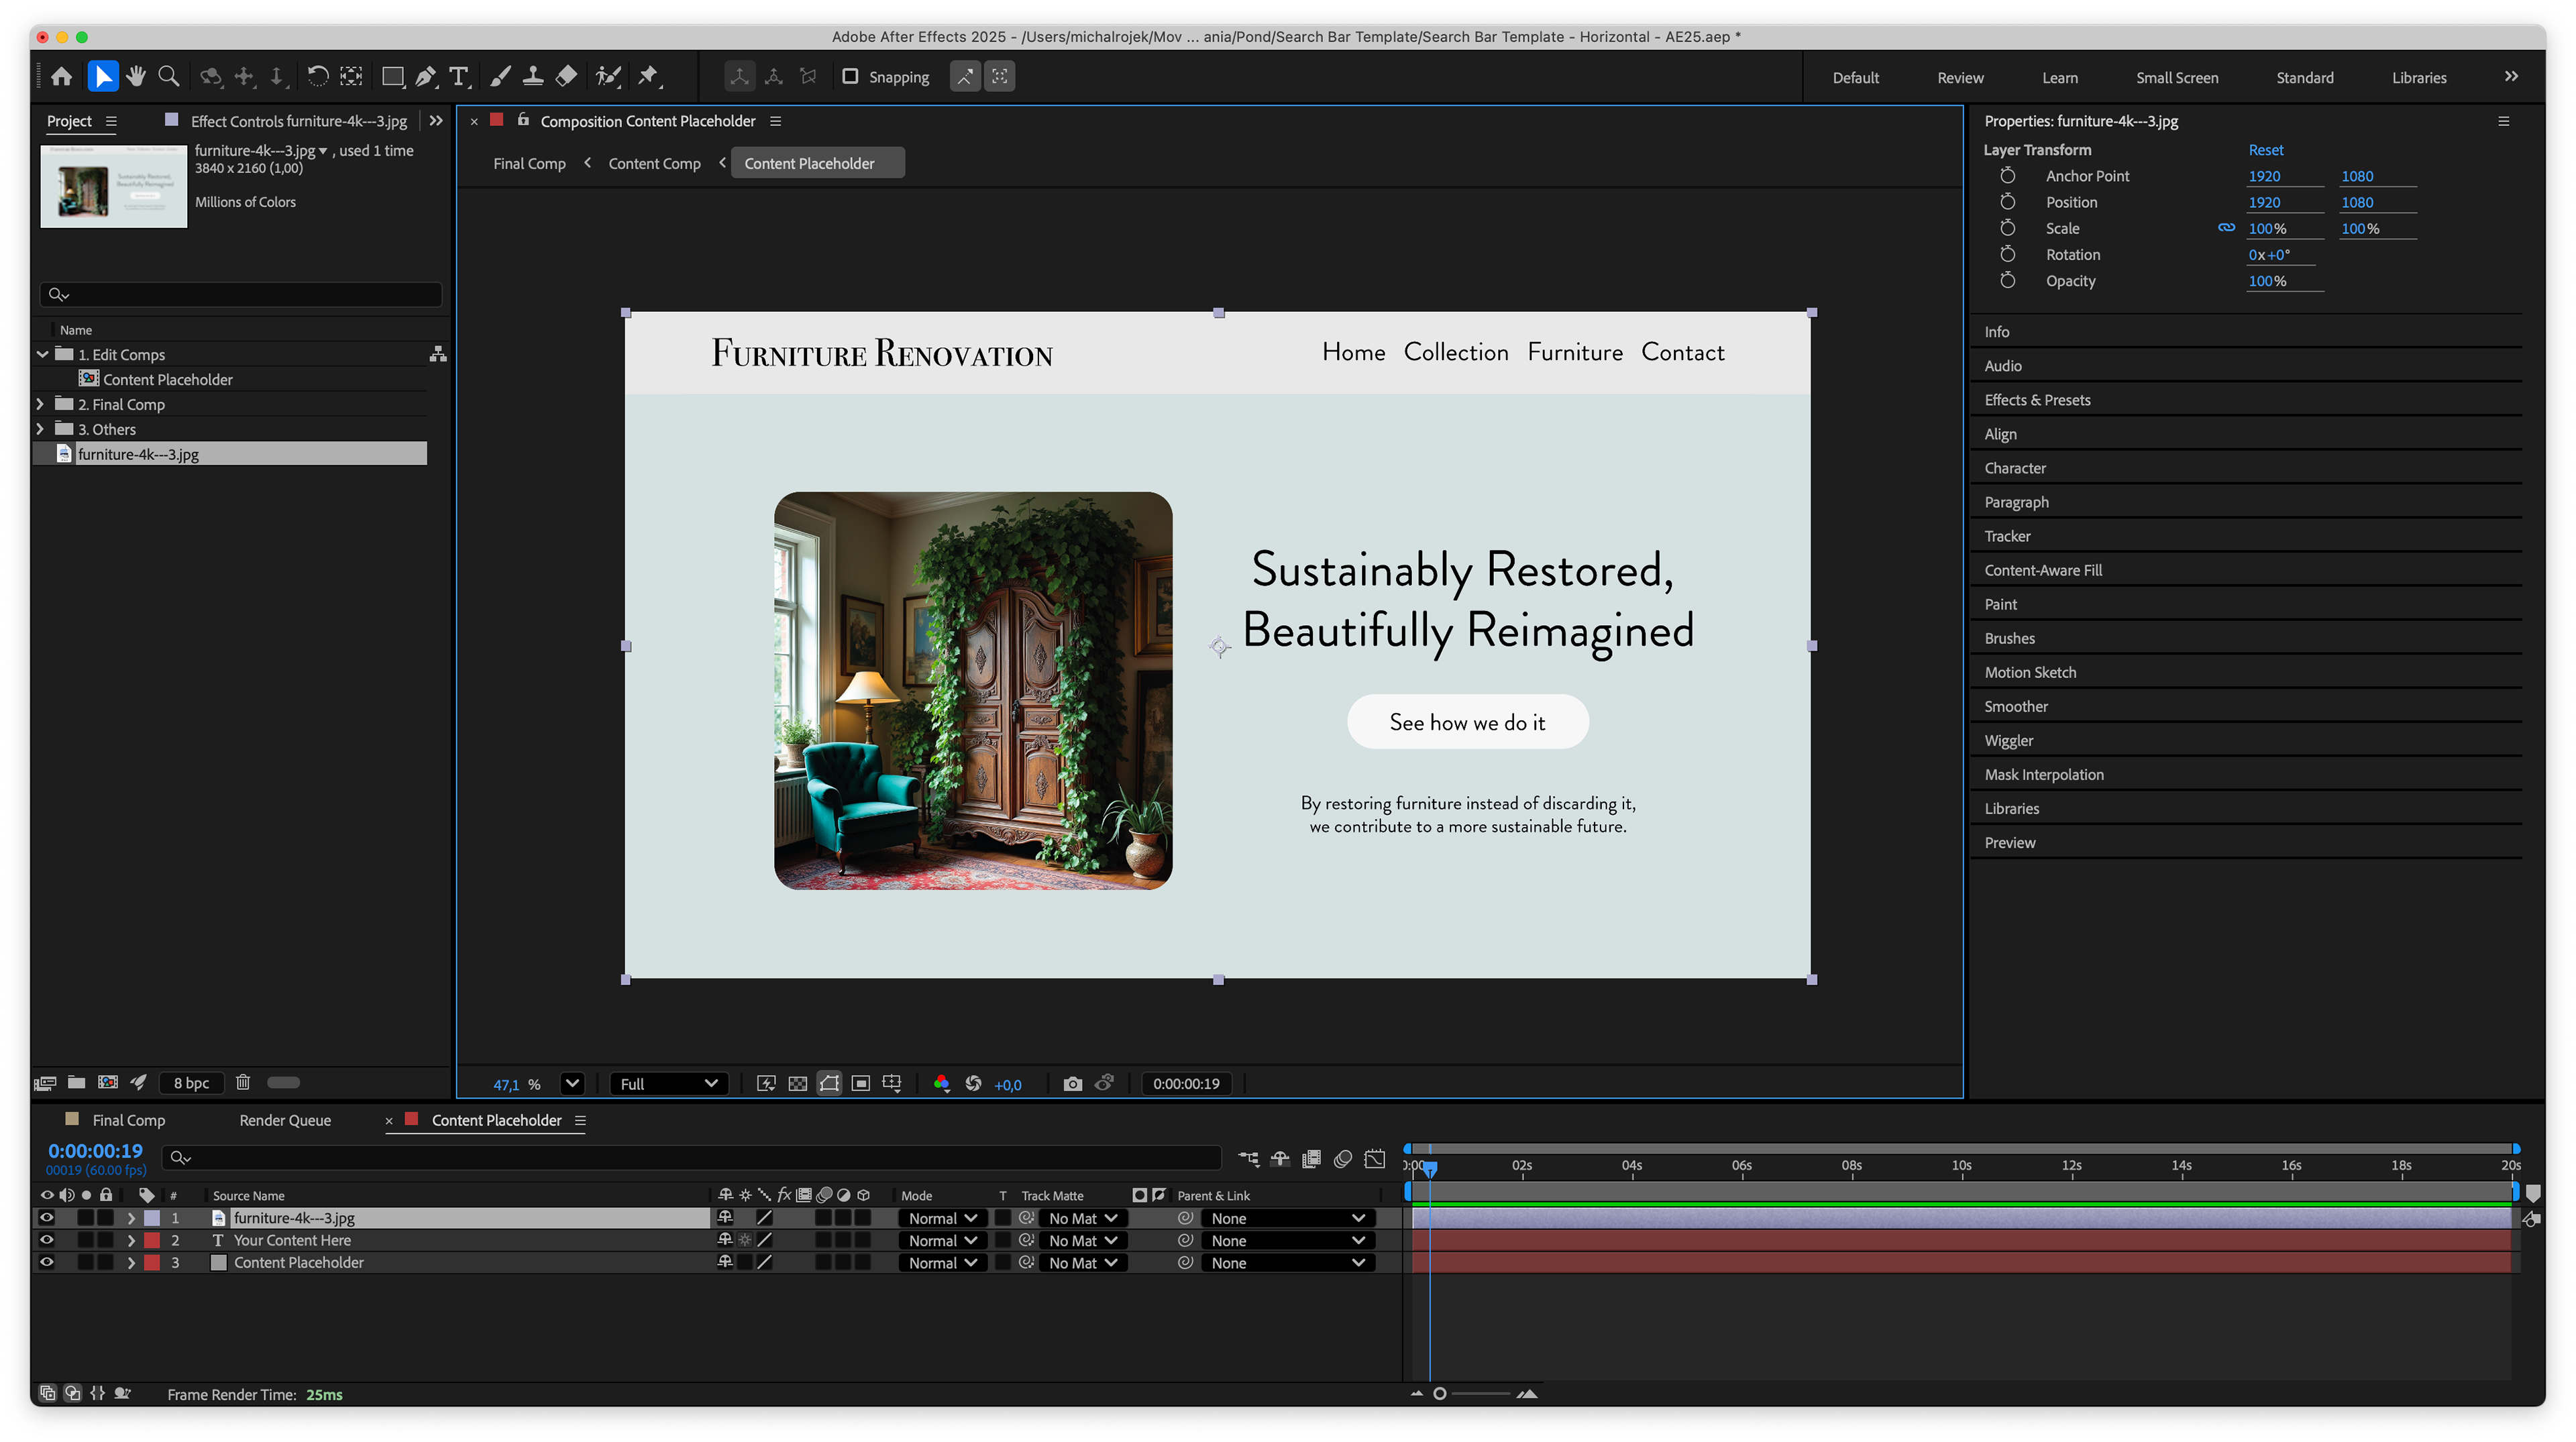Viewport: 2576px width, 1442px height.
Task: Hide the Content Placeholder layer eye
Action: point(46,1263)
